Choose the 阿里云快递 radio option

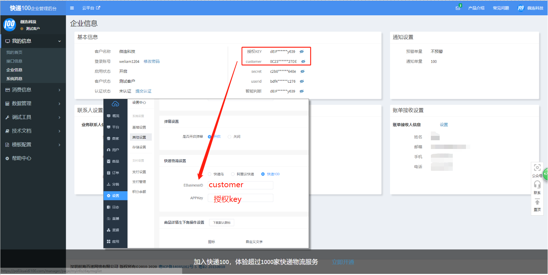(x=232, y=174)
